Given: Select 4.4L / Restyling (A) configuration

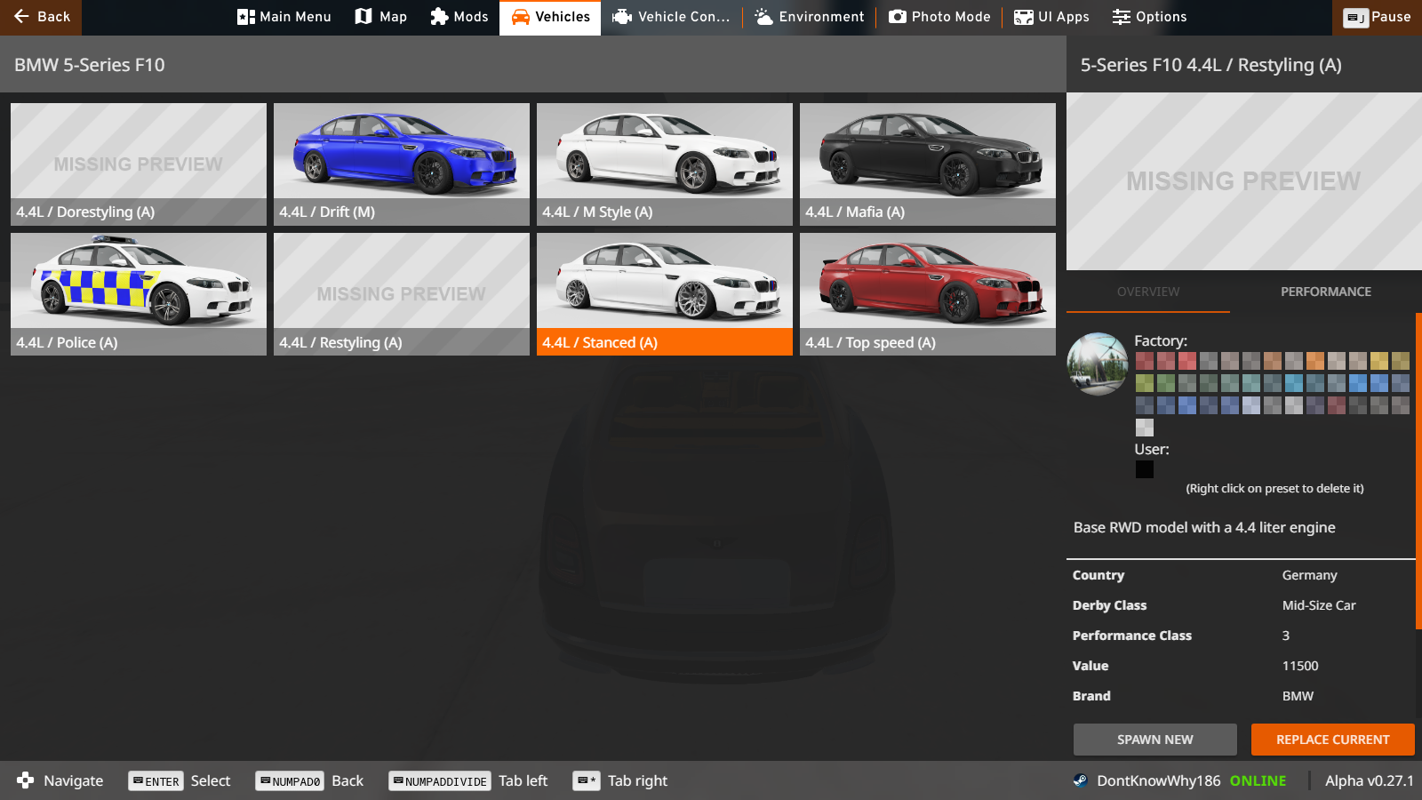Looking at the screenshot, I should (402, 294).
